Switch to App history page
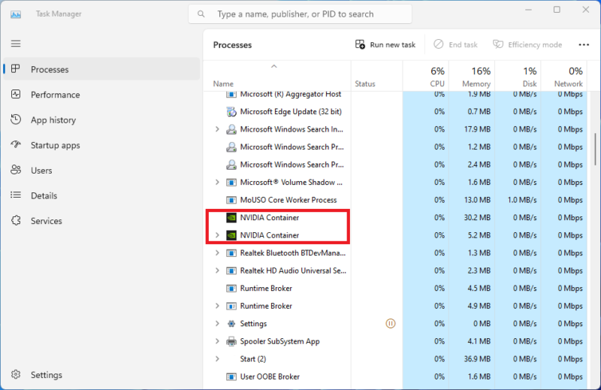 [101, 119]
